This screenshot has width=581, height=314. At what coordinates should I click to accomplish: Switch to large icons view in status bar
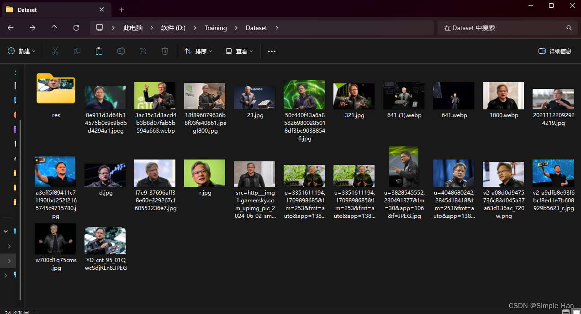[x=576, y=312]
